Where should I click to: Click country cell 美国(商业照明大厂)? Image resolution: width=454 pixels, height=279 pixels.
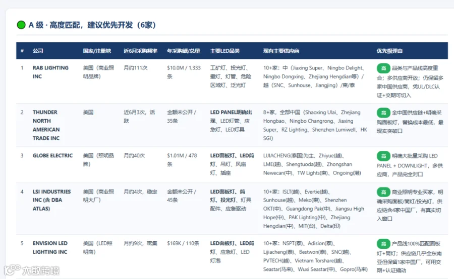click(x=98, y=196)
